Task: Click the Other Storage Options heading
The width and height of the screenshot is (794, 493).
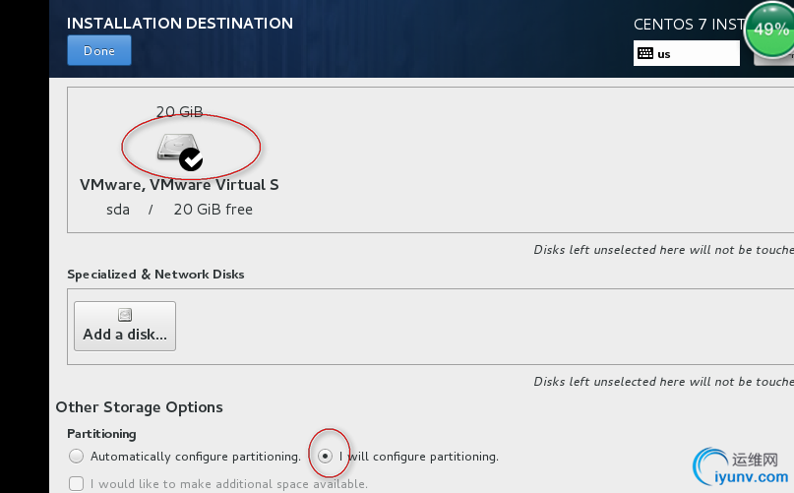Action: point(140,407)
